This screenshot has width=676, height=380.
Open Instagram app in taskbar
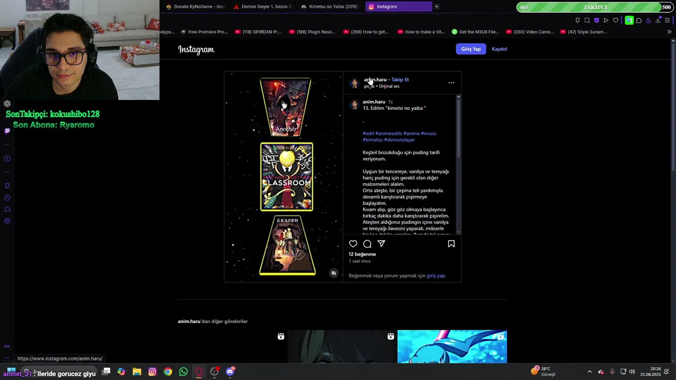(152, 372)
